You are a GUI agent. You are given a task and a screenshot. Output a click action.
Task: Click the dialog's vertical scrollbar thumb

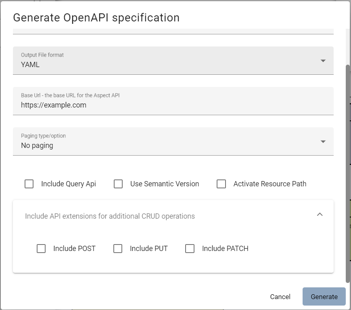tap(348, 174)
